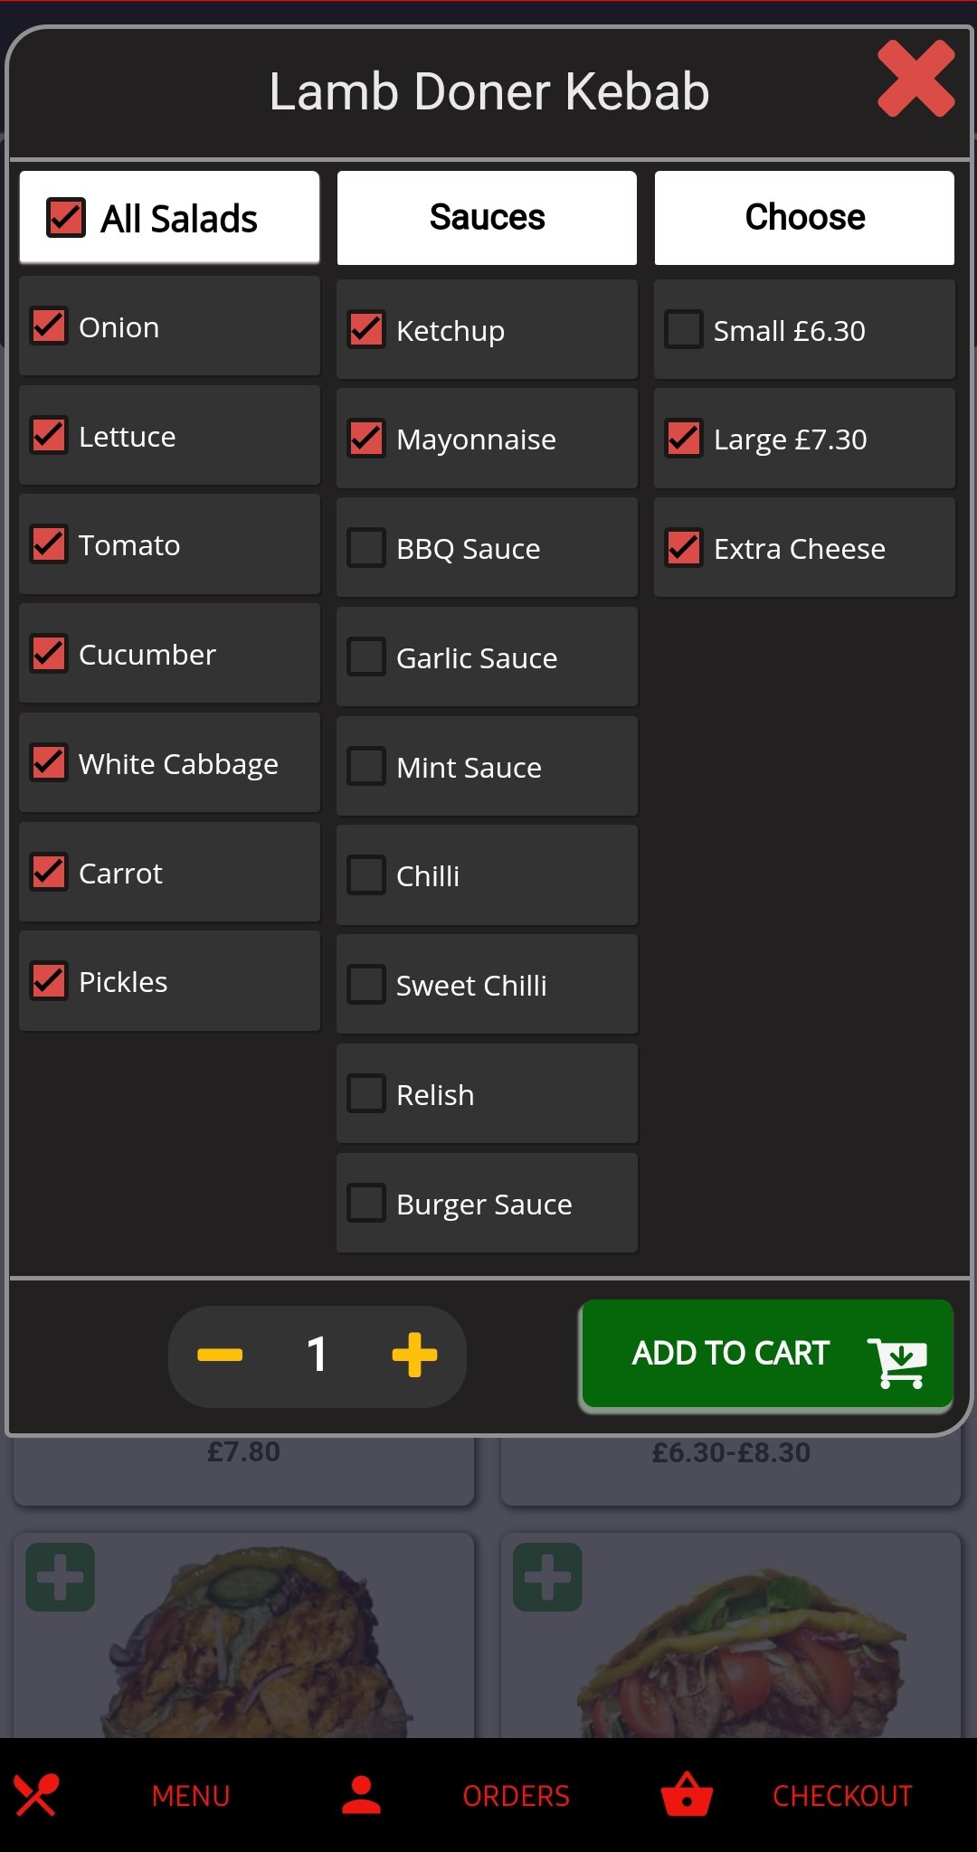Close the Lamb Doner Kebab dialog
The image size is (977, 1852).
point(915,80)
